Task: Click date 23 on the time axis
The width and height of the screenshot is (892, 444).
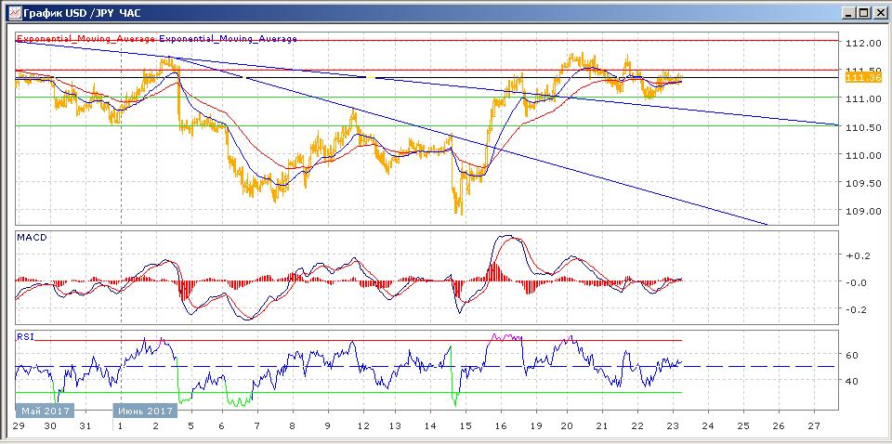Action: pyautogui.click(x=672, y=425)
